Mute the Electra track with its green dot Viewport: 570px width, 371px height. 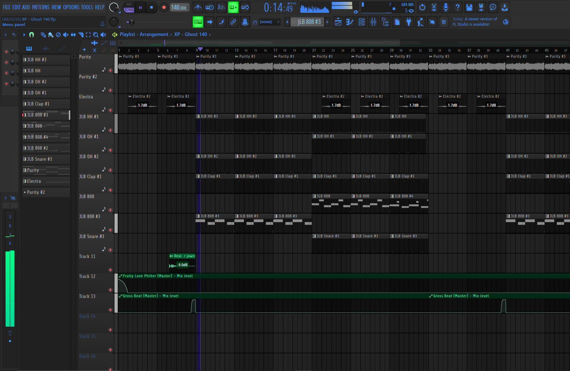point(110,110)
